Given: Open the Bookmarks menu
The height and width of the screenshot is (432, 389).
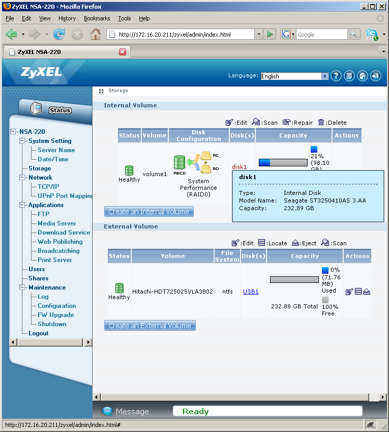Looking at the screenshot, I should 97,18.
